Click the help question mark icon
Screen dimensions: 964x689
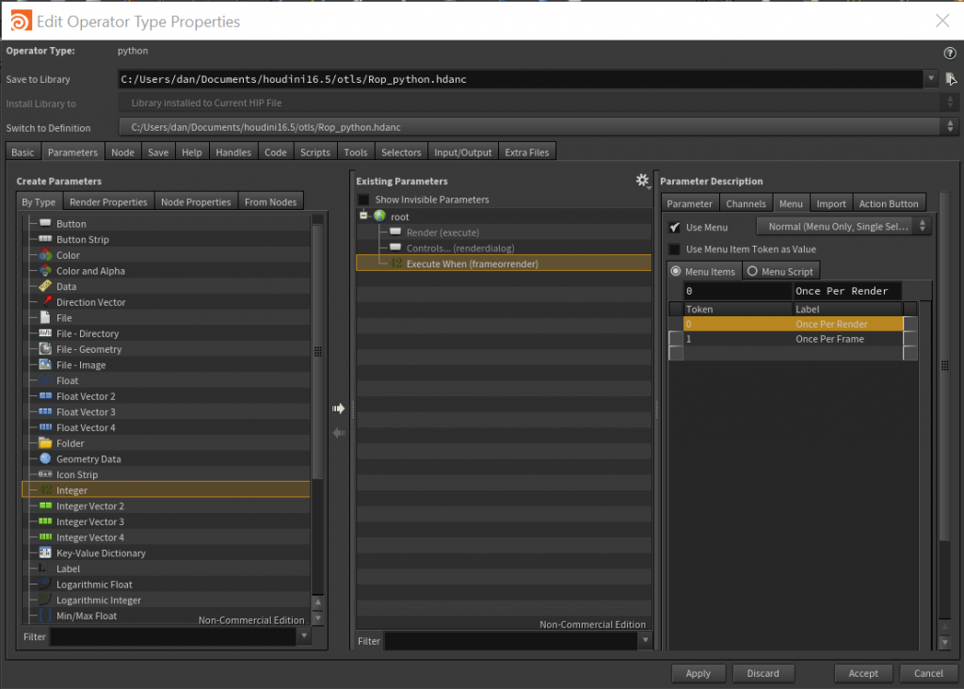click(949, 54)
